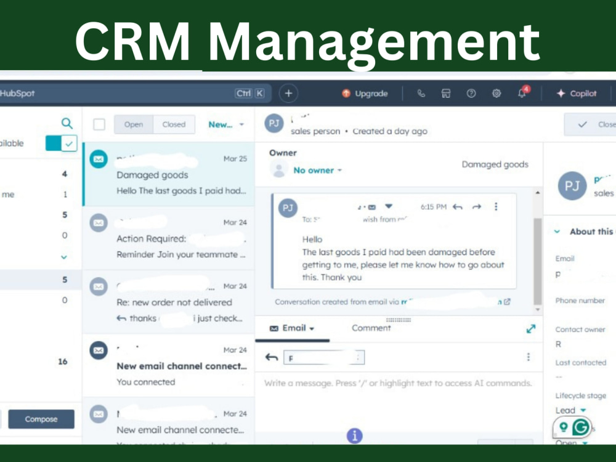Expand the reply editor icon

(x=531, y=329)
